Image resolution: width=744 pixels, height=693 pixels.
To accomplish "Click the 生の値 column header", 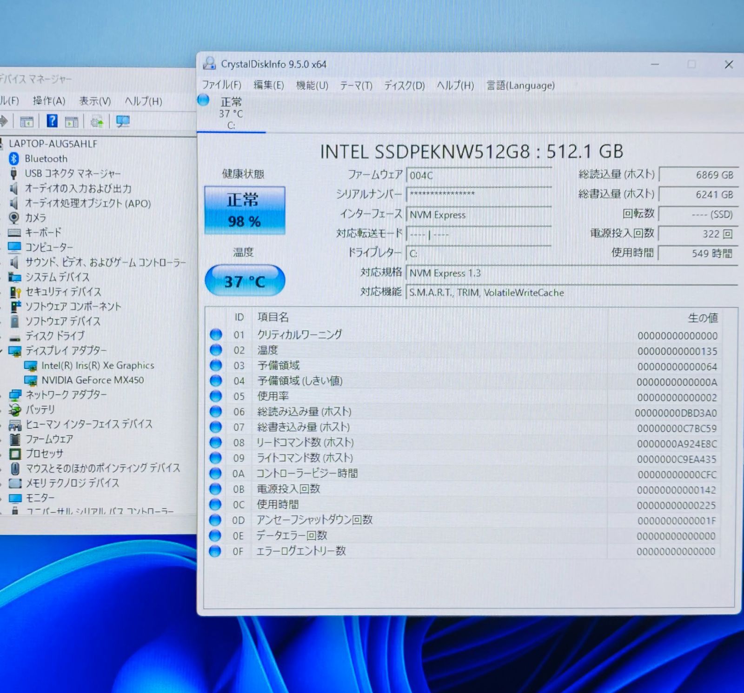I will coord(703,318).
